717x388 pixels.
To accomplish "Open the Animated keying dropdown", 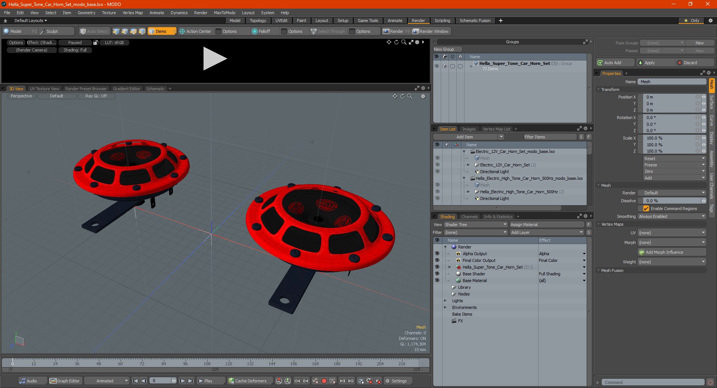I will (x=107, y=381).
